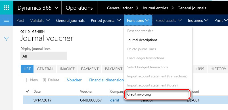228x110 pixels.
Task: Open the Fixed assets dropdown
Action: [169, 20]
